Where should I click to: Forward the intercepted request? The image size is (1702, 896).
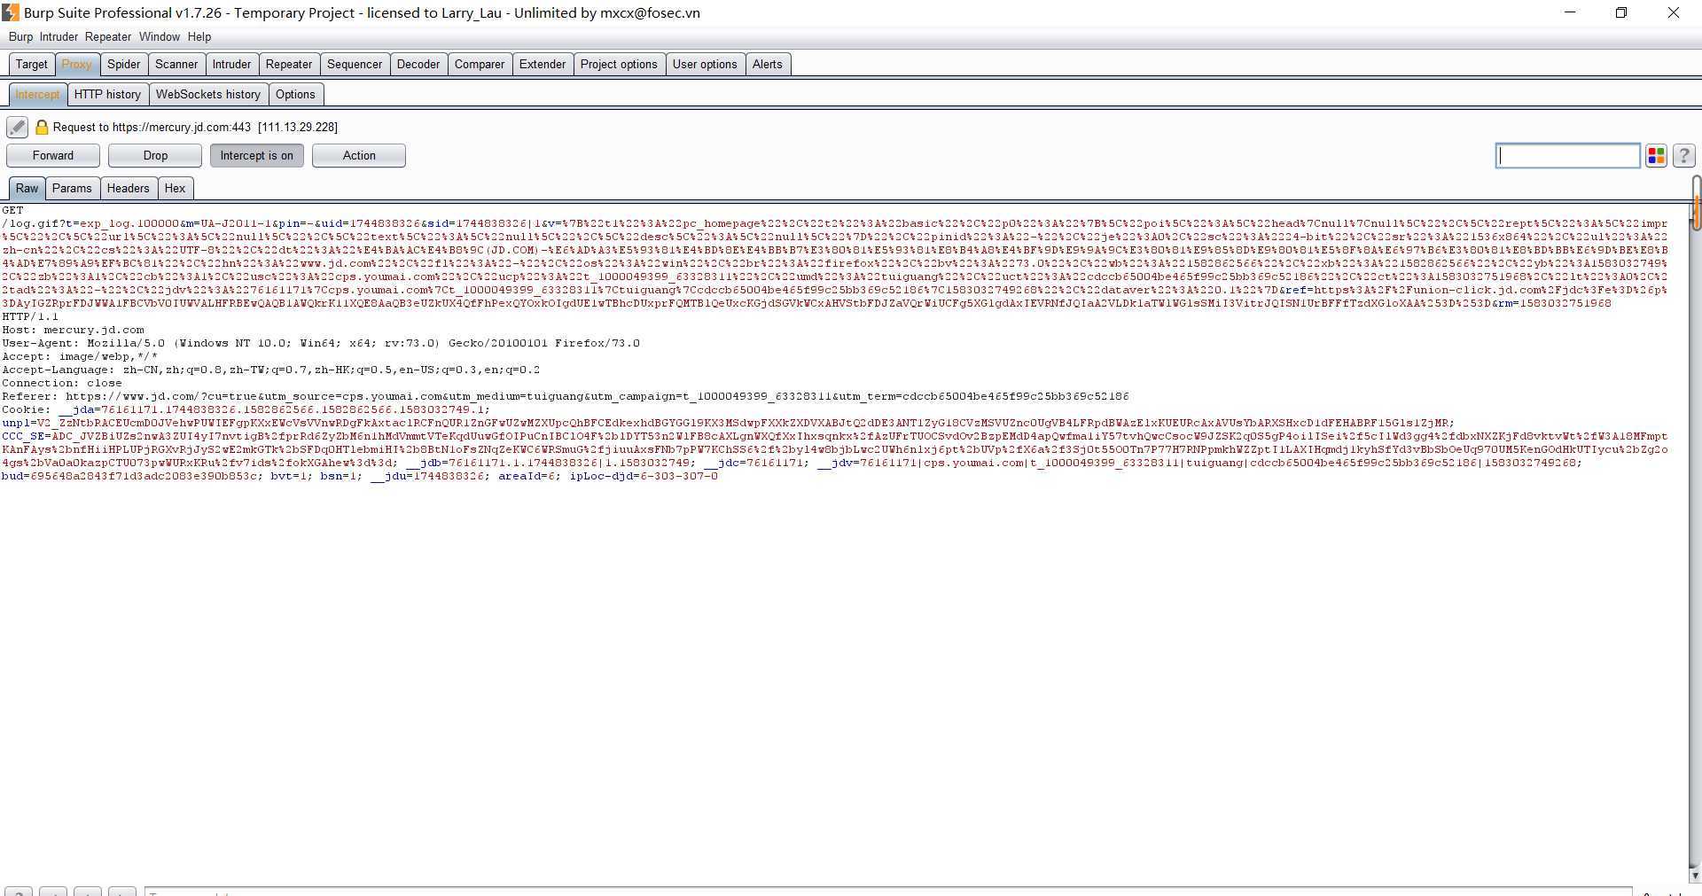[53, 156]
